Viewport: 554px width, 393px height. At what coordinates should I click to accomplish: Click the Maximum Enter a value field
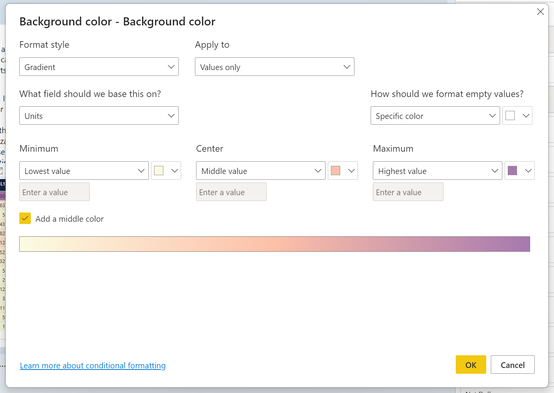[x=408, y=192]
